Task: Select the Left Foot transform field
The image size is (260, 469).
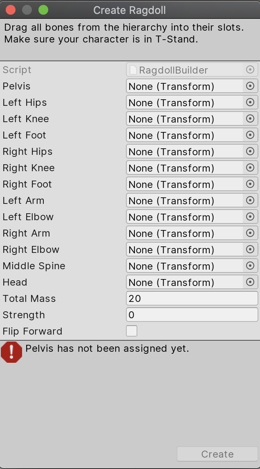Action: pos(184,135)
